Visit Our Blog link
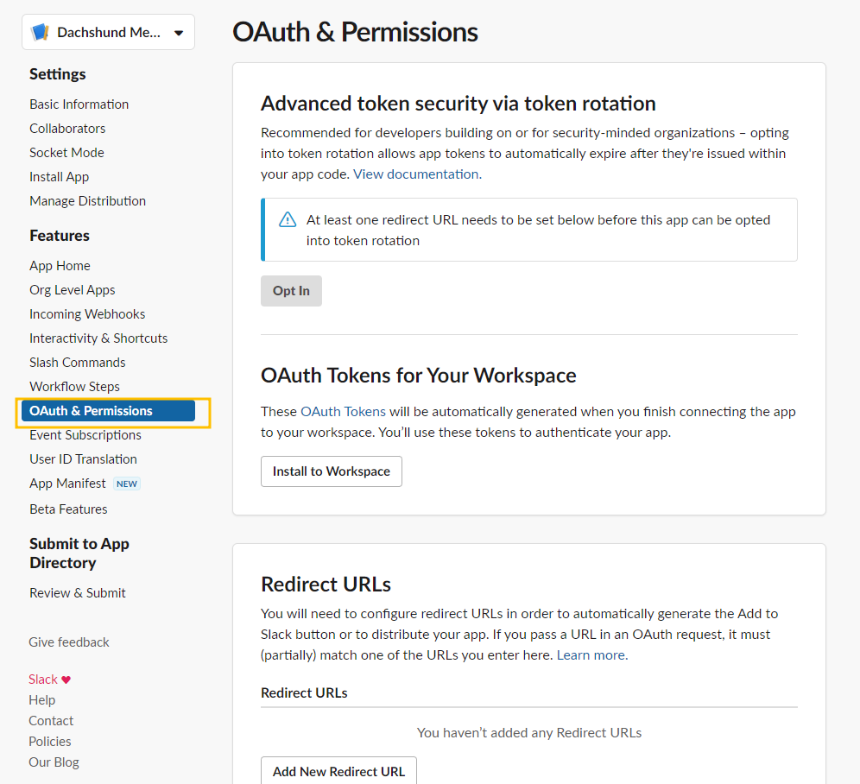The height and width of the screenshot is (784, 860). [x=54, y=762]
